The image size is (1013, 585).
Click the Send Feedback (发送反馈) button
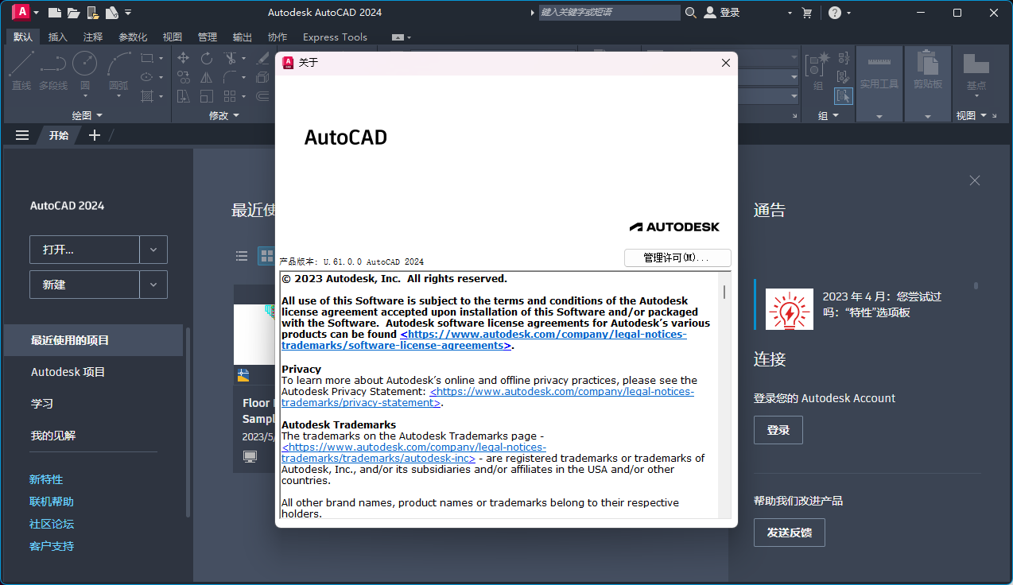pyautogui.click(x=790, y=533)
